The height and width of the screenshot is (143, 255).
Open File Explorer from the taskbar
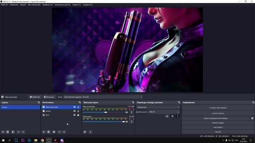click(x=36, y=140)
